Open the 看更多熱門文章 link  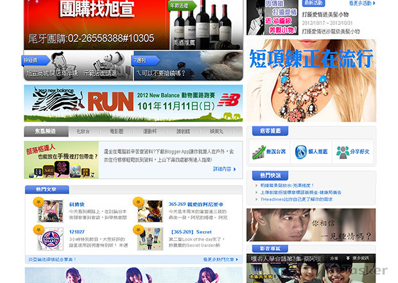point(218,259)
